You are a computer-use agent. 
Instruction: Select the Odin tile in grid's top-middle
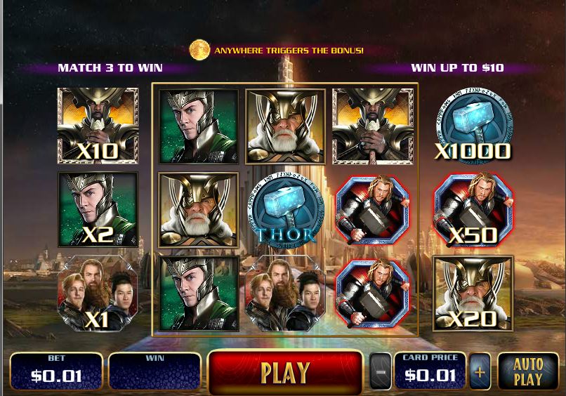pos(285,126)
